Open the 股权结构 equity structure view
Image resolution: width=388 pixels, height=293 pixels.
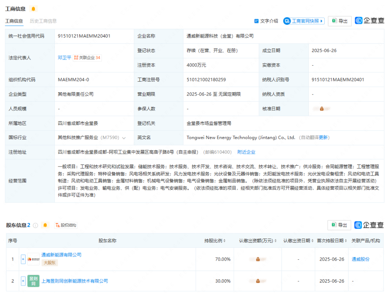[66, 225]
